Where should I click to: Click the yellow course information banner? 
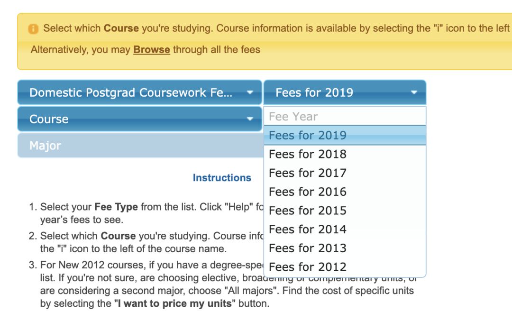(x=265, y=42)
